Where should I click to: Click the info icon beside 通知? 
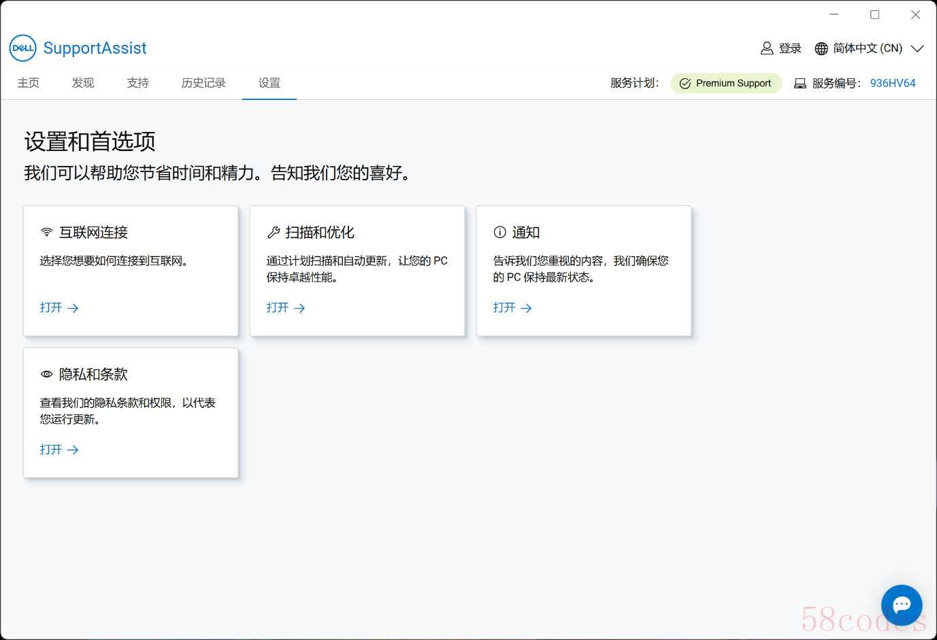pyautogui.click(x=500, y=233)
